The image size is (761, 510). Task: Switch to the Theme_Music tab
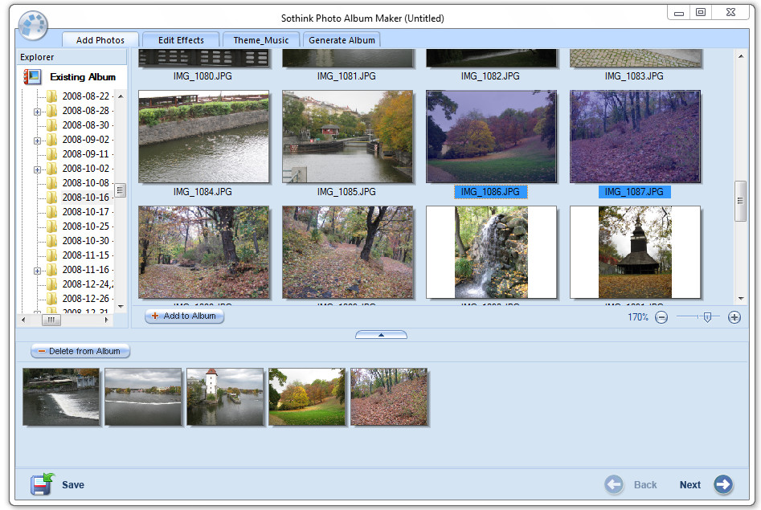tap(261, 40)
